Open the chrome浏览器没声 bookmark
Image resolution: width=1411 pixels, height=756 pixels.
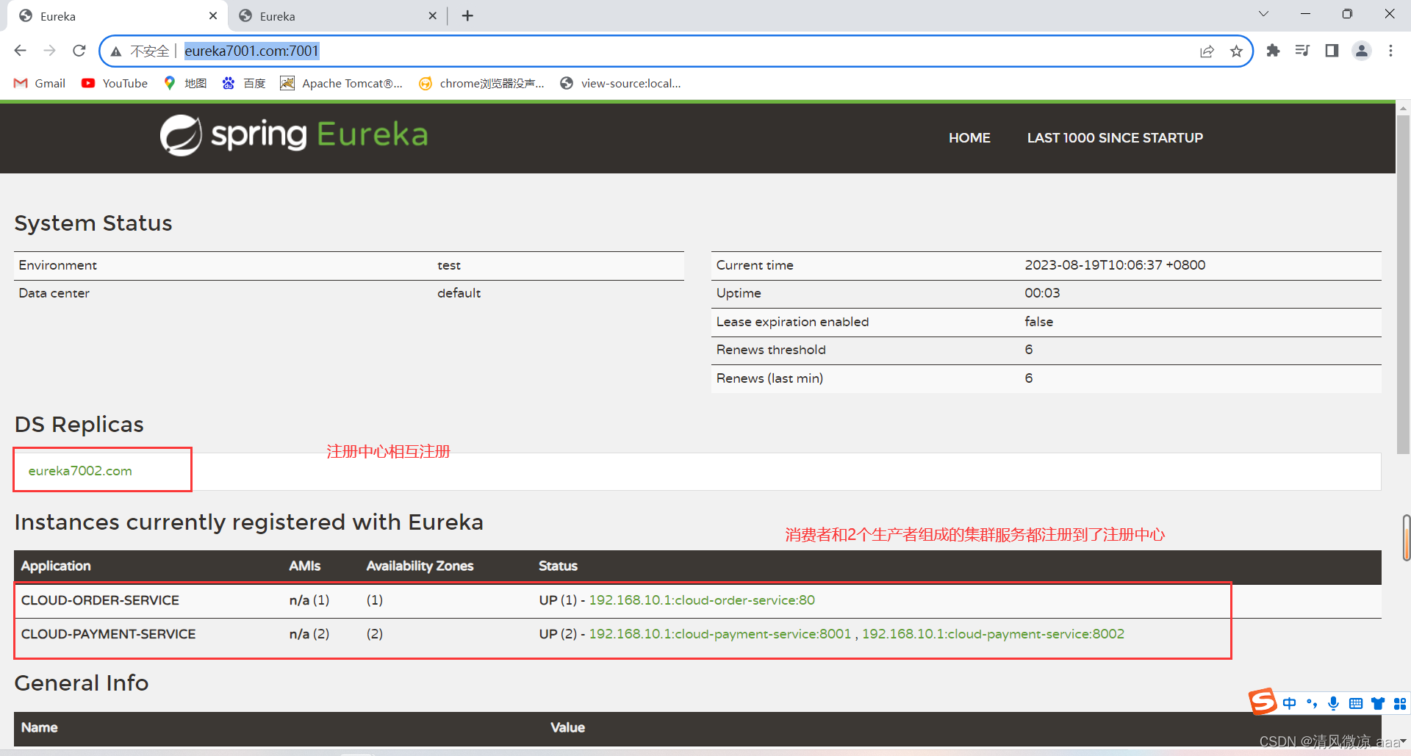click(x=482, y=84)
